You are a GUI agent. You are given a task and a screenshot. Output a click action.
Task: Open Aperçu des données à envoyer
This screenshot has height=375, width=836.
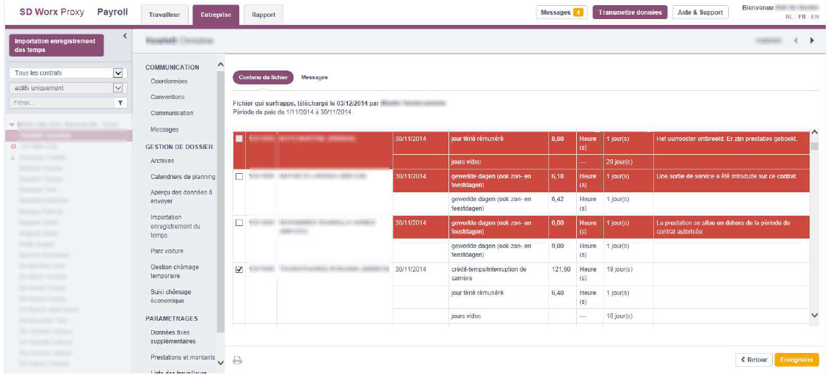[181, 196]
